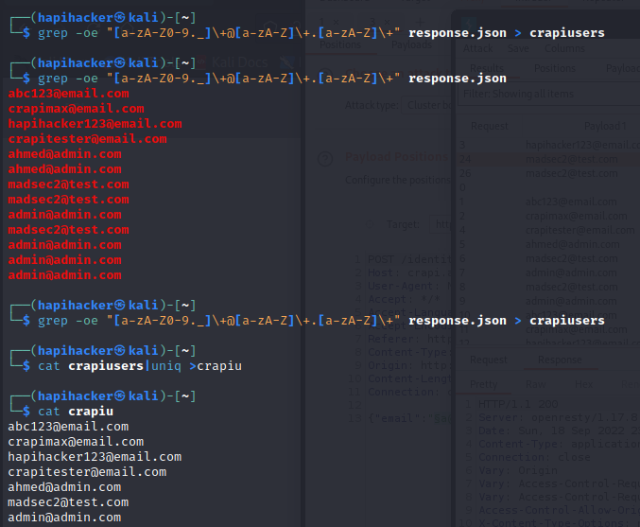Switch to the Raw view tab

pos(536,385)
